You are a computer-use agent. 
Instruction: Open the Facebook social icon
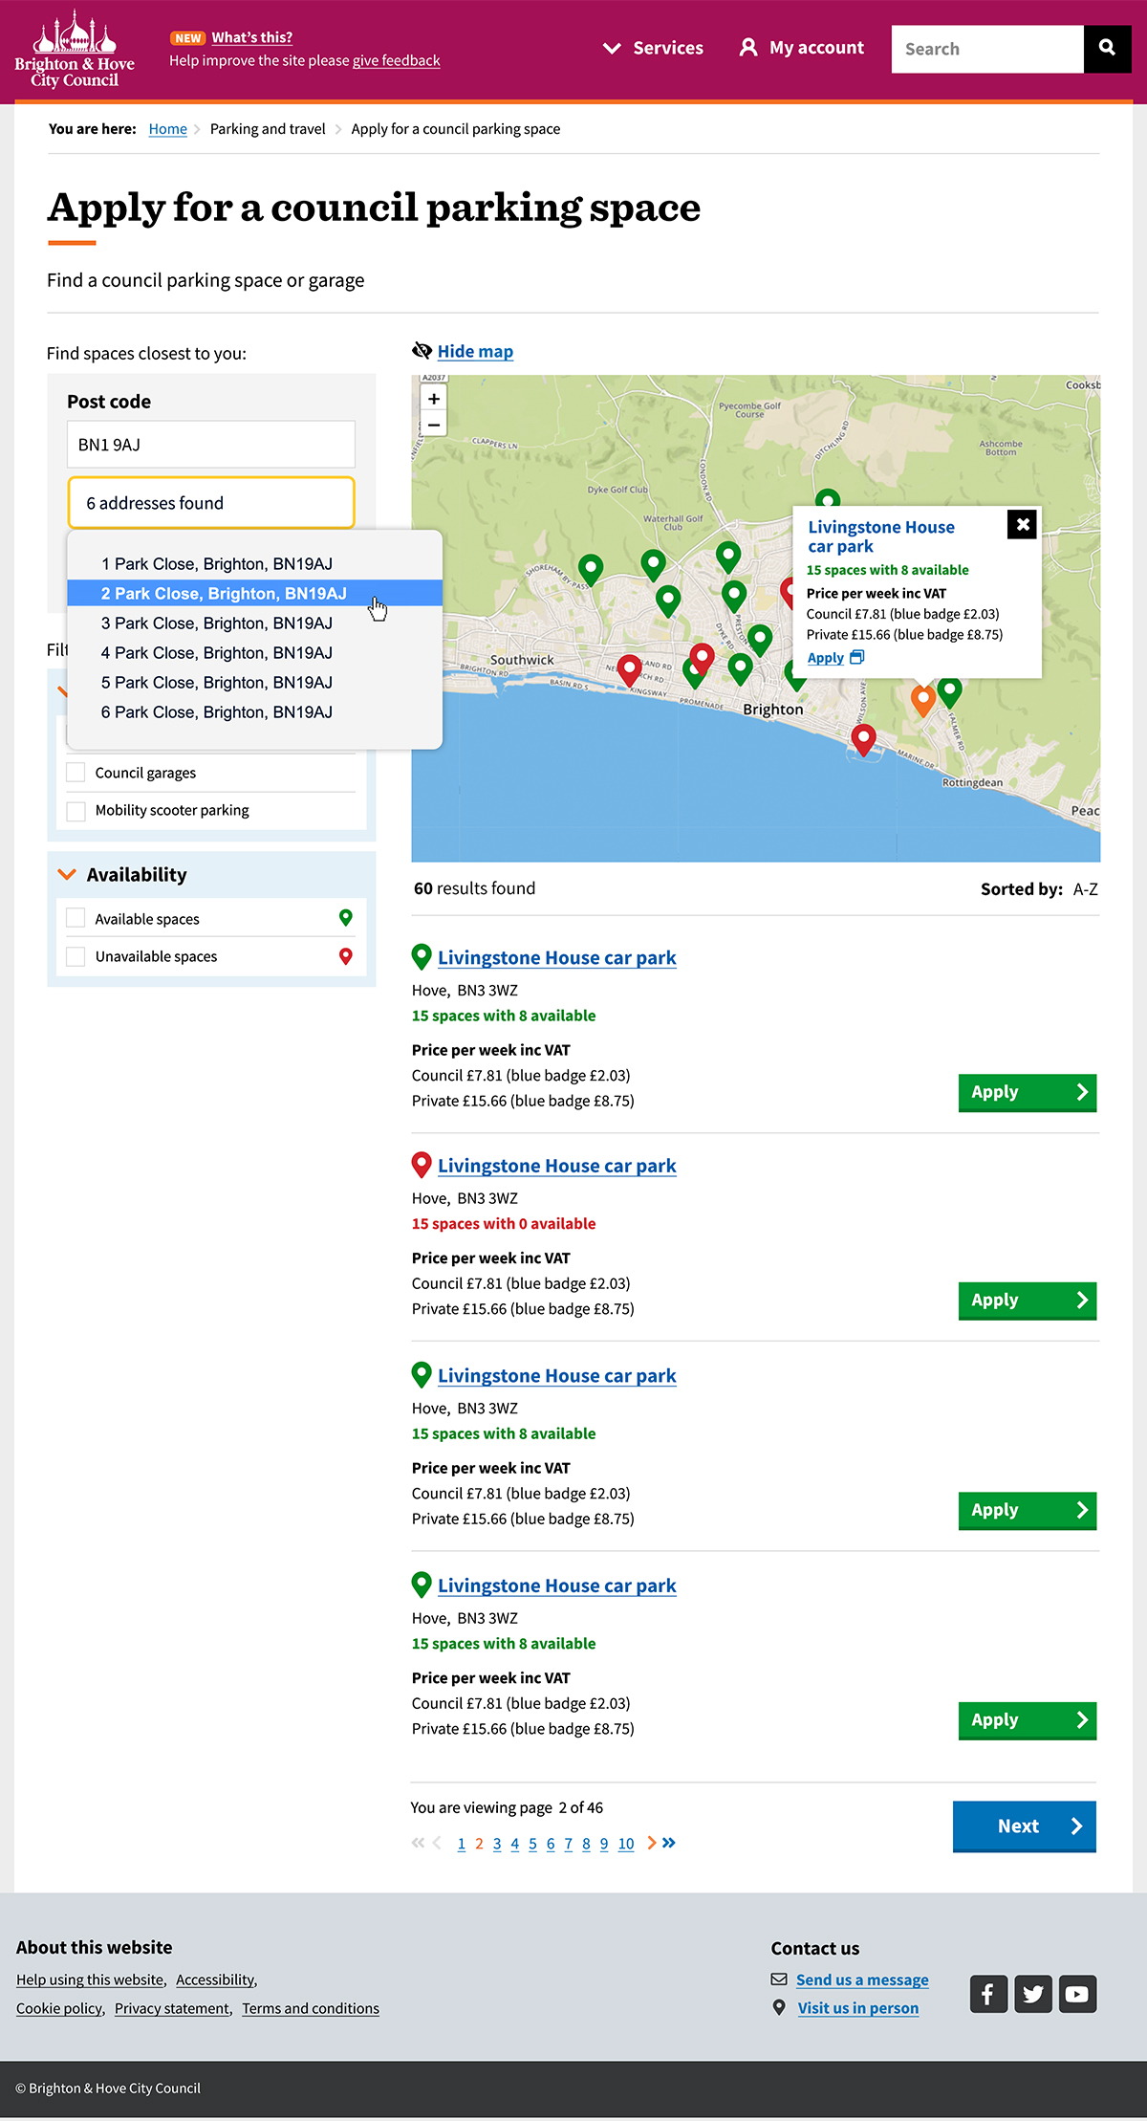[x=988, y=1994]
